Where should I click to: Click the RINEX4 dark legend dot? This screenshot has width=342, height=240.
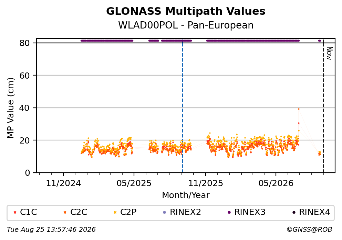(x=294, y=212)
